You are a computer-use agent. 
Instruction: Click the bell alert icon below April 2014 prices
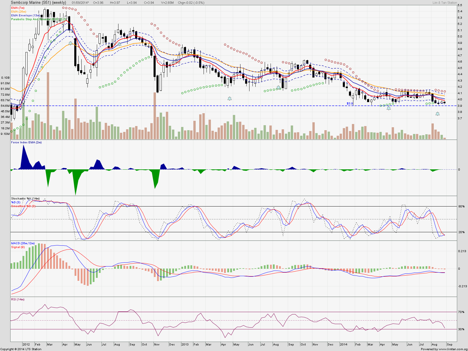pos(389,108)
